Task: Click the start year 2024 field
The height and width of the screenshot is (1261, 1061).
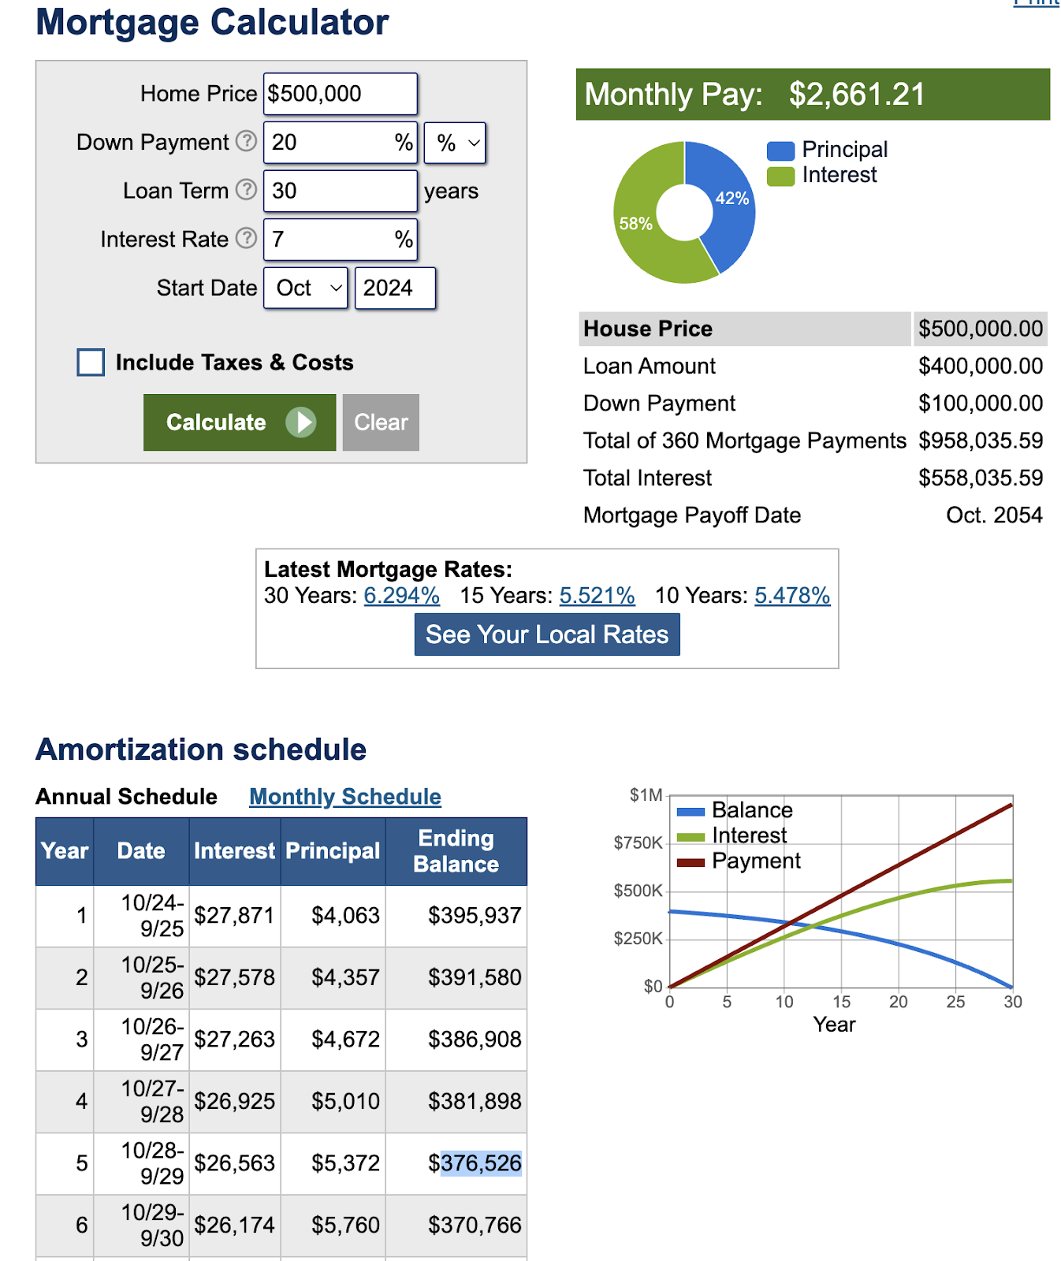Action: tap(395, 288)
